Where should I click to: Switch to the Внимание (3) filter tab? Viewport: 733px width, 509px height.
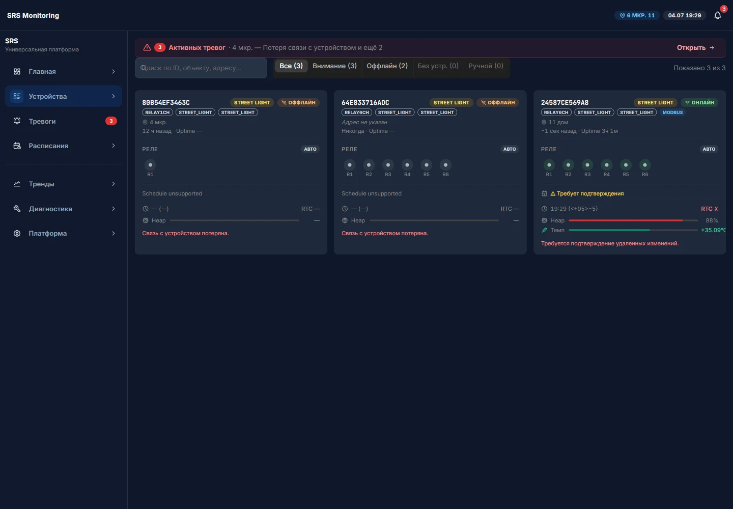pyautogui.click(x=334, y=66)
